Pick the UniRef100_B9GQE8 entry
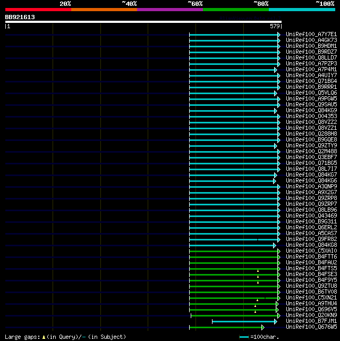This screenshot has height=341, width=340. point(311,140)
